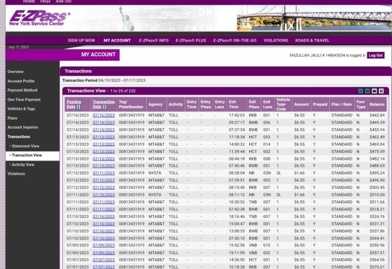Open E-ZPass INFO menu
This screenshot has width=392, height=269.
pyautogui.click(x=154, y=40)
